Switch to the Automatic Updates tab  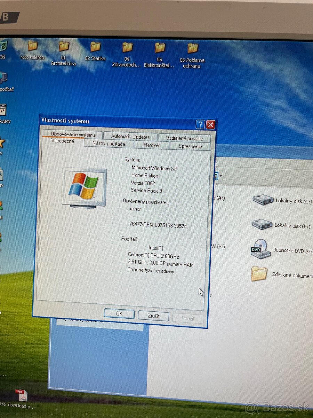(x=130, y=137)
